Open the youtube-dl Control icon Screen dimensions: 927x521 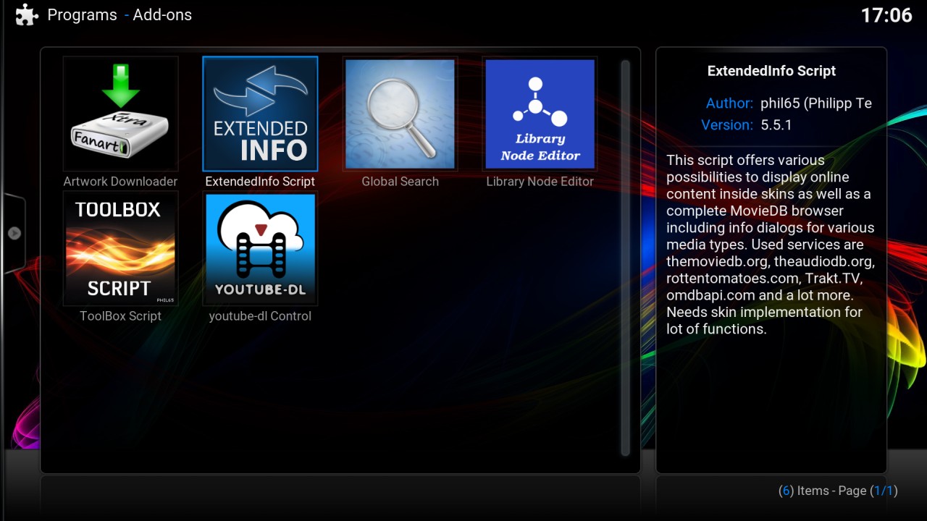click(260, 248)
